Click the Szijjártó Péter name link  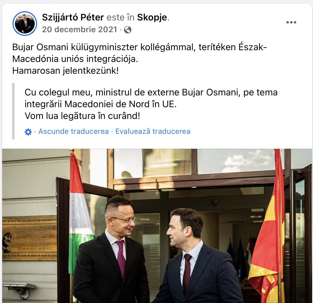click(x=73, y=17)
